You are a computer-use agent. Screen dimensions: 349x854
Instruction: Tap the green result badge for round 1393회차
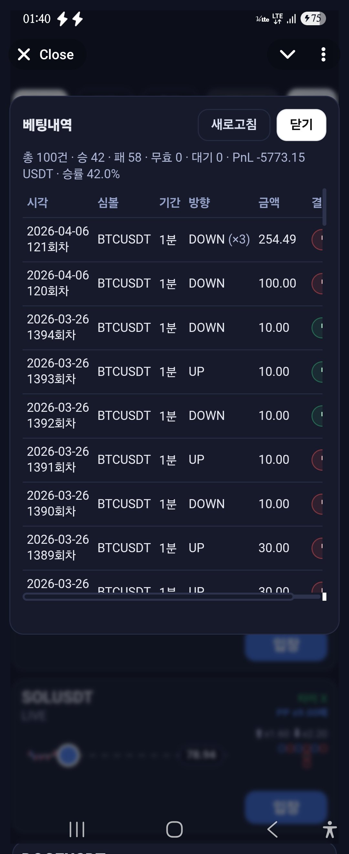point(318,372)
